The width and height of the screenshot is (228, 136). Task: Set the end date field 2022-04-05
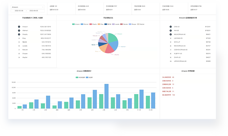point(34,11)
